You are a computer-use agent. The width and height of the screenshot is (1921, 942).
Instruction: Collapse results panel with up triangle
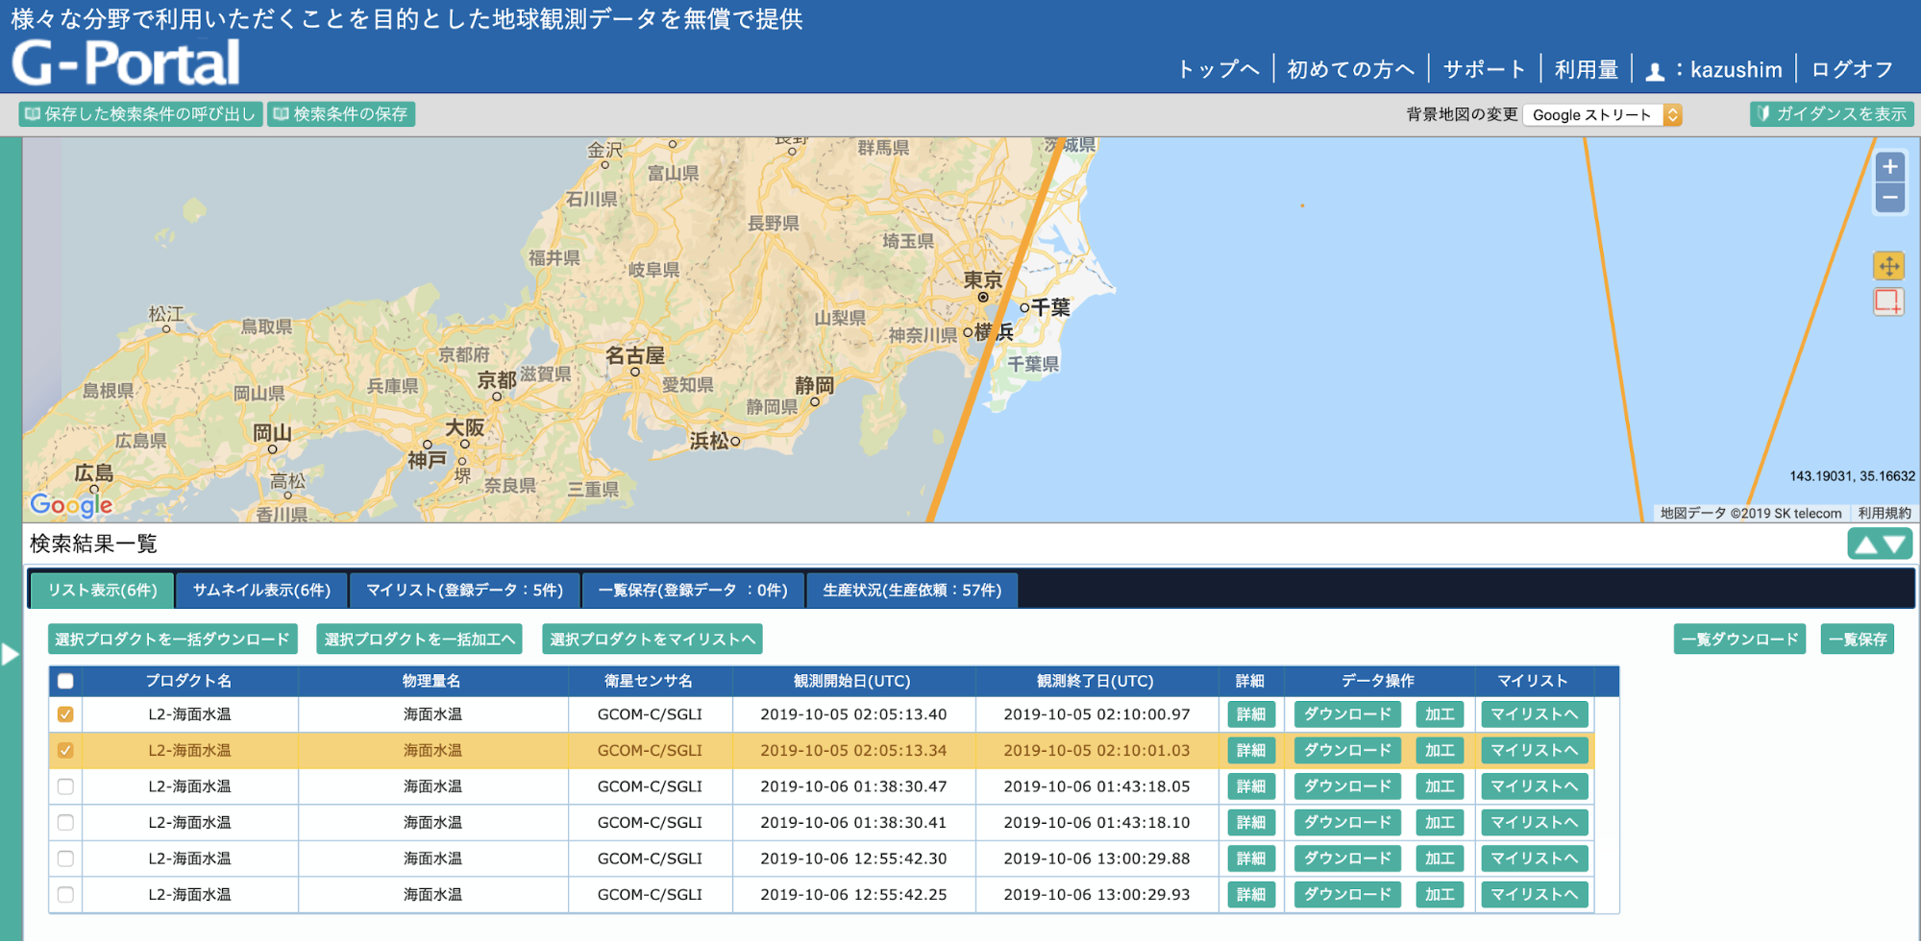pos(1865,545)
